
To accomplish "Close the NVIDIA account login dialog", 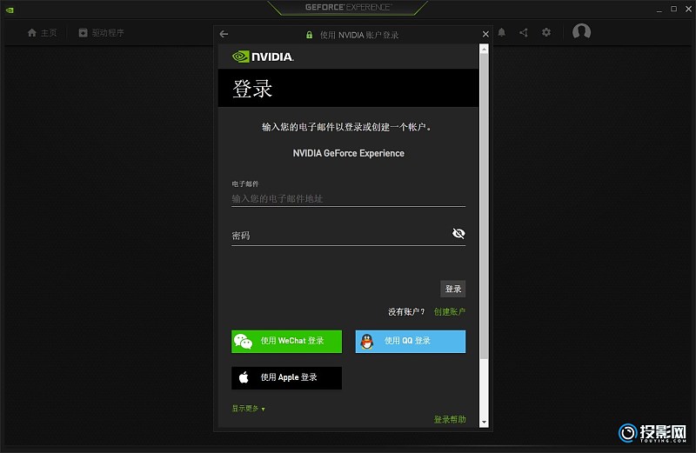I will pos(485,34).
